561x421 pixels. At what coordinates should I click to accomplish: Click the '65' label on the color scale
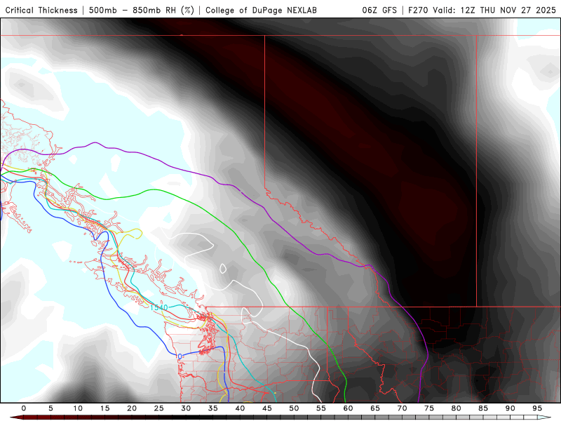coord(375,408)
